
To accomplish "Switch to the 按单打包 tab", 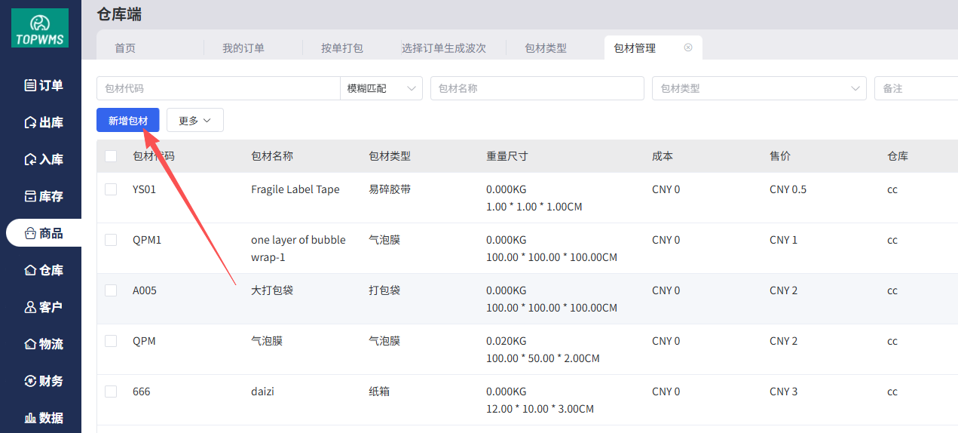I will coord(342,48).
